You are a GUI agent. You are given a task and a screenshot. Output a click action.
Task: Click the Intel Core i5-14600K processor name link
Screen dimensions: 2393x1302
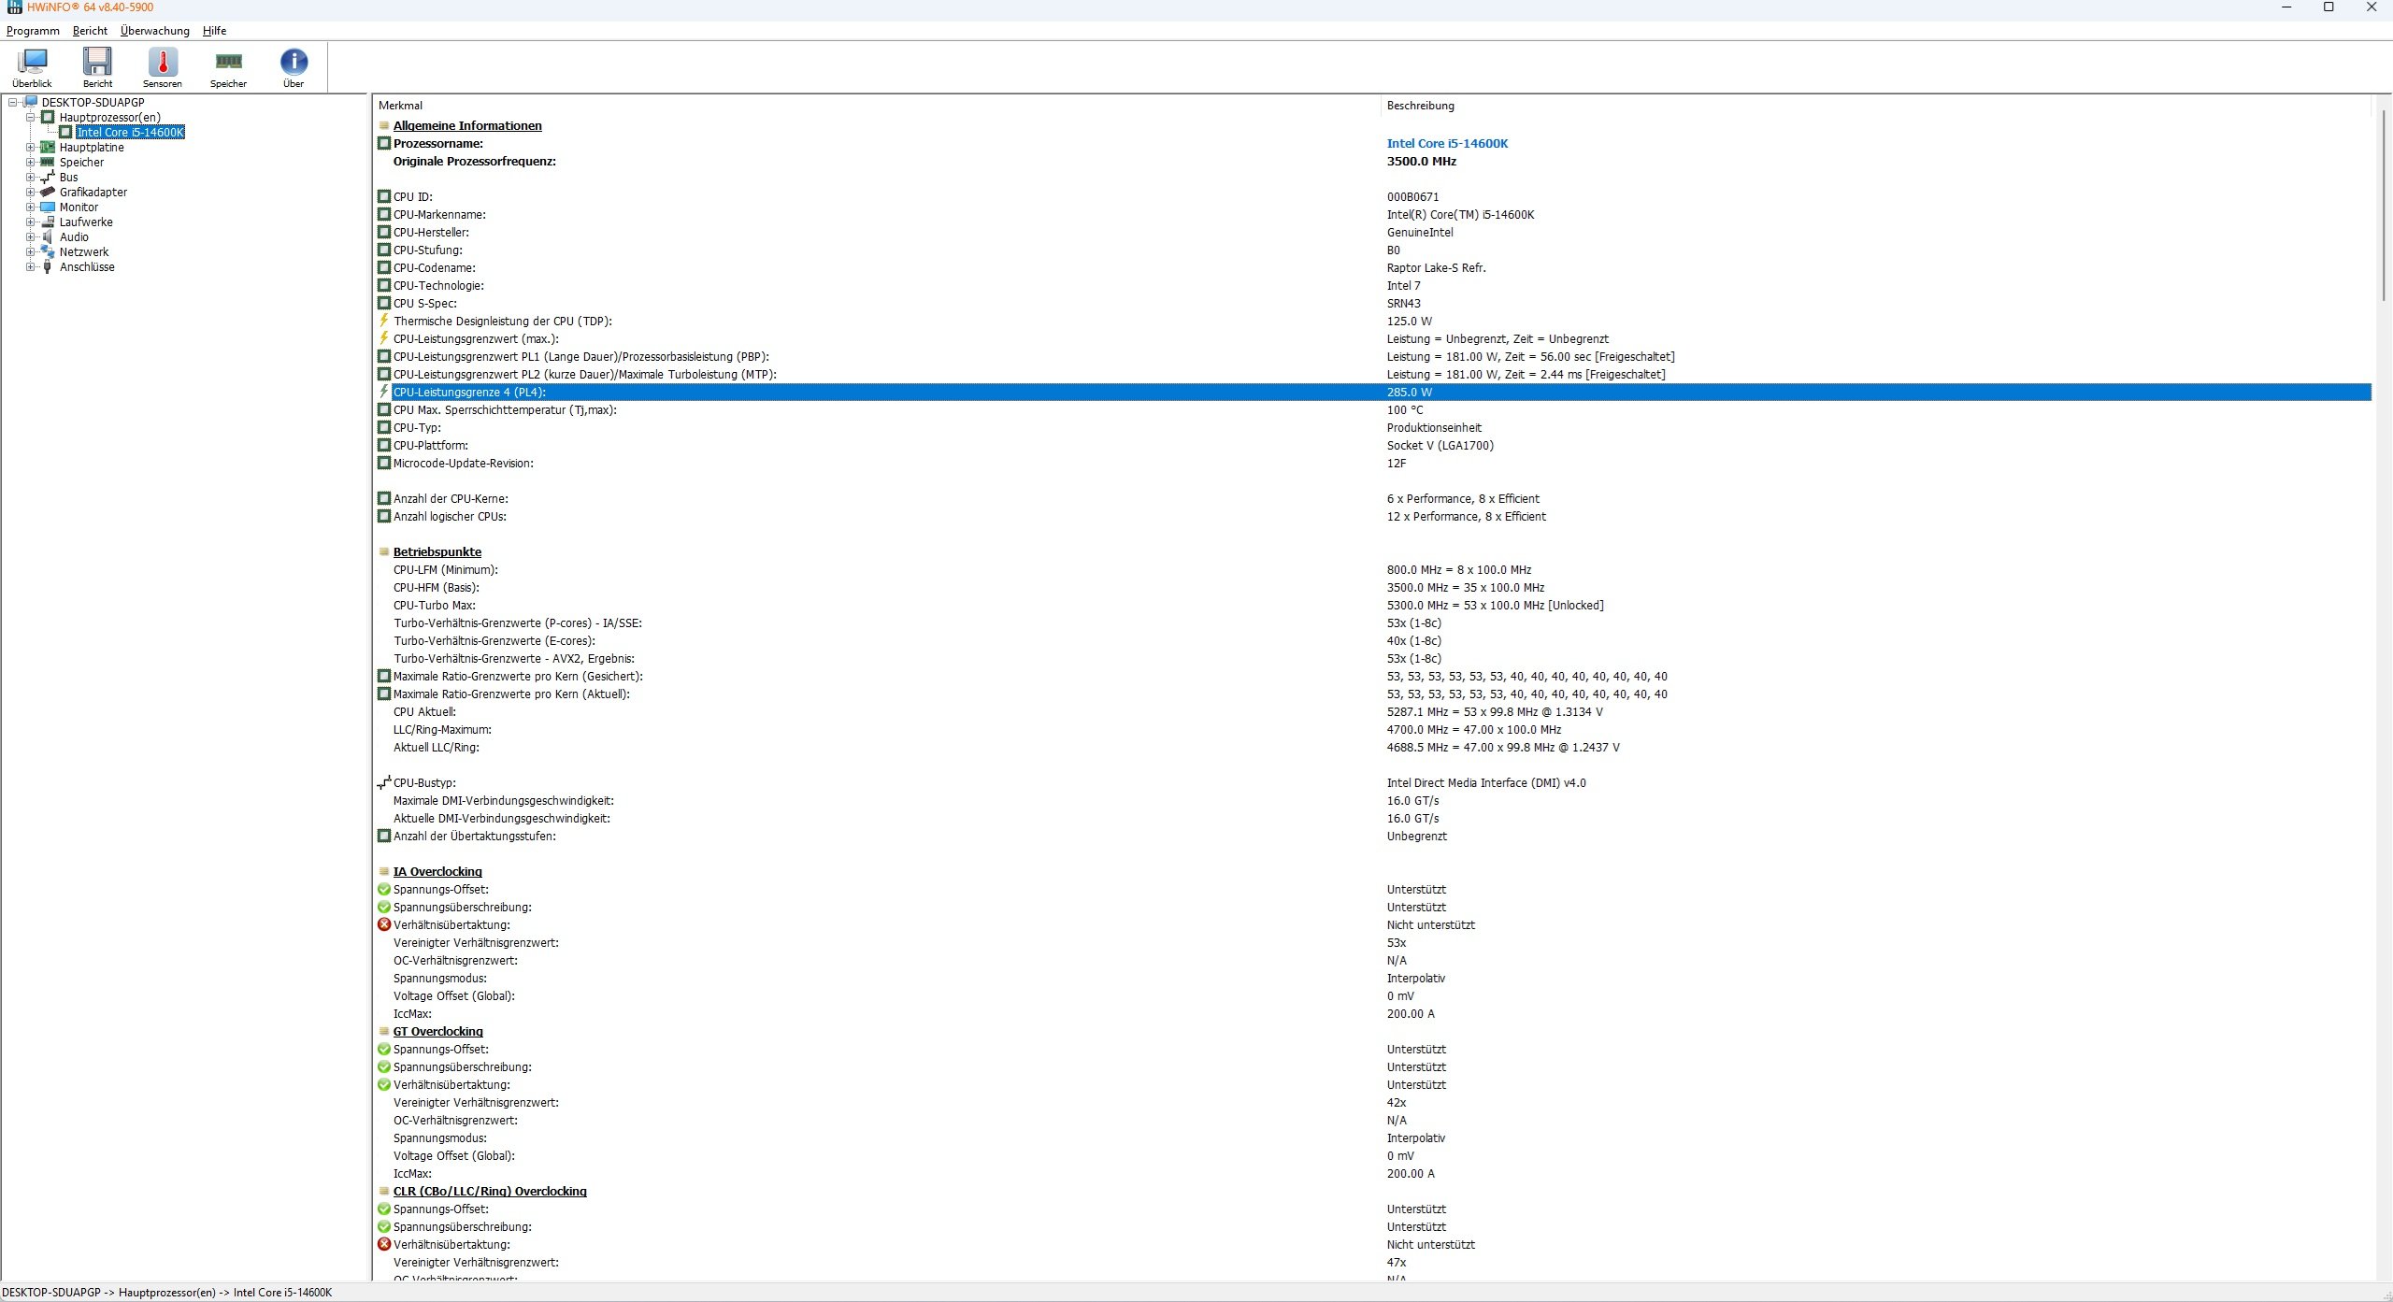(1447, 144)
